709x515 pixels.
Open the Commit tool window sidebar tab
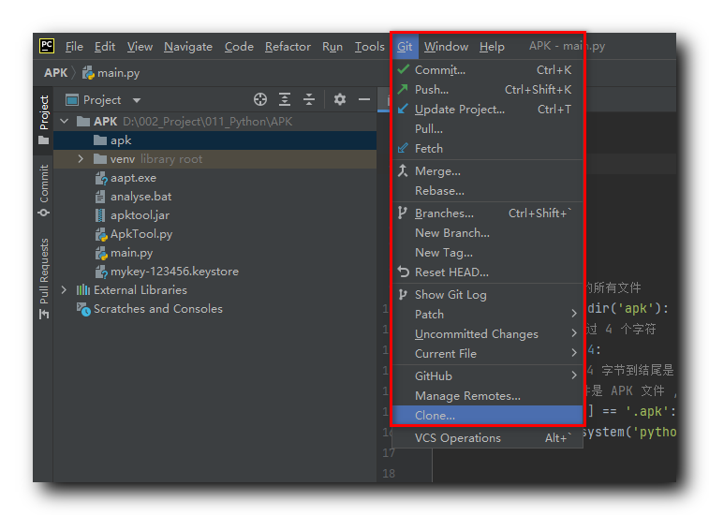click(44, 190)
